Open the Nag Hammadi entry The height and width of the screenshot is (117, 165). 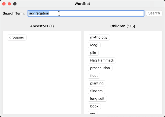pyautogui.click(x=102, y=60)
